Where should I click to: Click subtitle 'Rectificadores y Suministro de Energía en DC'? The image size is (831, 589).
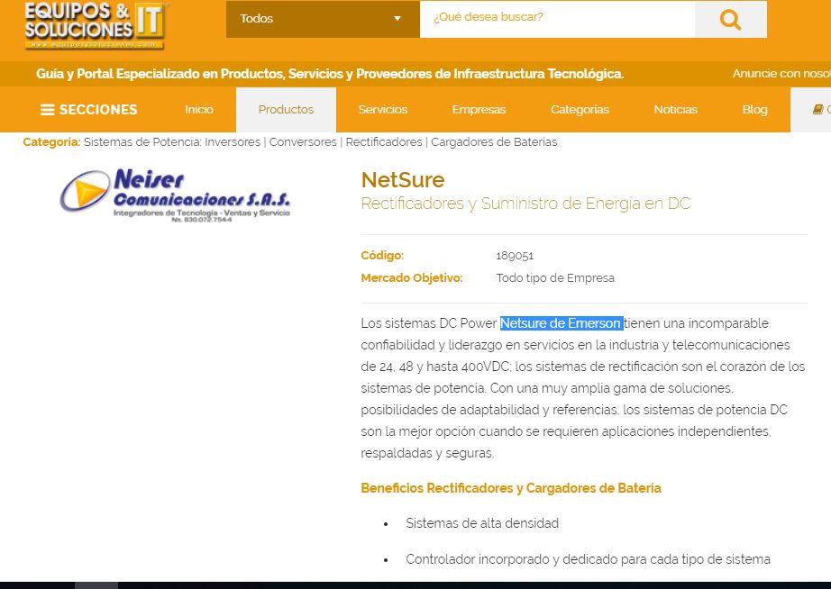525,204
